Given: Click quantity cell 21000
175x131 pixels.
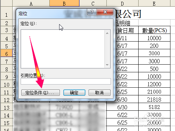Looking at the screenshot, I should [154, 92].
